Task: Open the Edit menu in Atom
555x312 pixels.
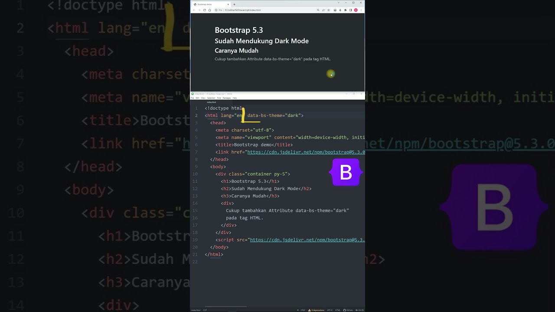Action: (197, 98)
